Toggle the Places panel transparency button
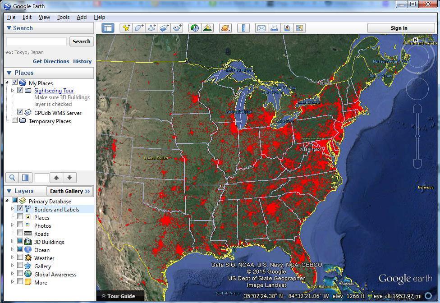The height and width of the screenshot is (303, 440). (x=26, y=178)
